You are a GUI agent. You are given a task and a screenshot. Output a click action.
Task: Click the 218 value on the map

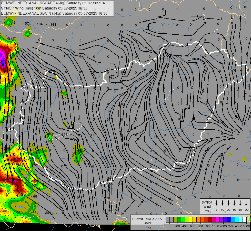107,198
